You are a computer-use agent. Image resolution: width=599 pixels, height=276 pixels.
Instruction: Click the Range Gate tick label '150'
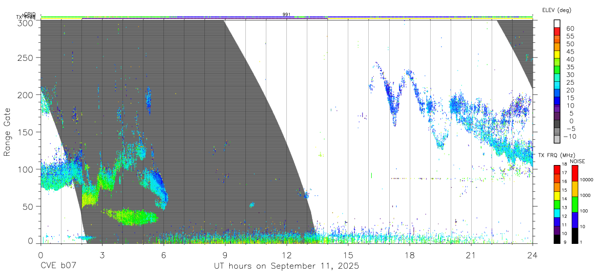tap(25, 132)
